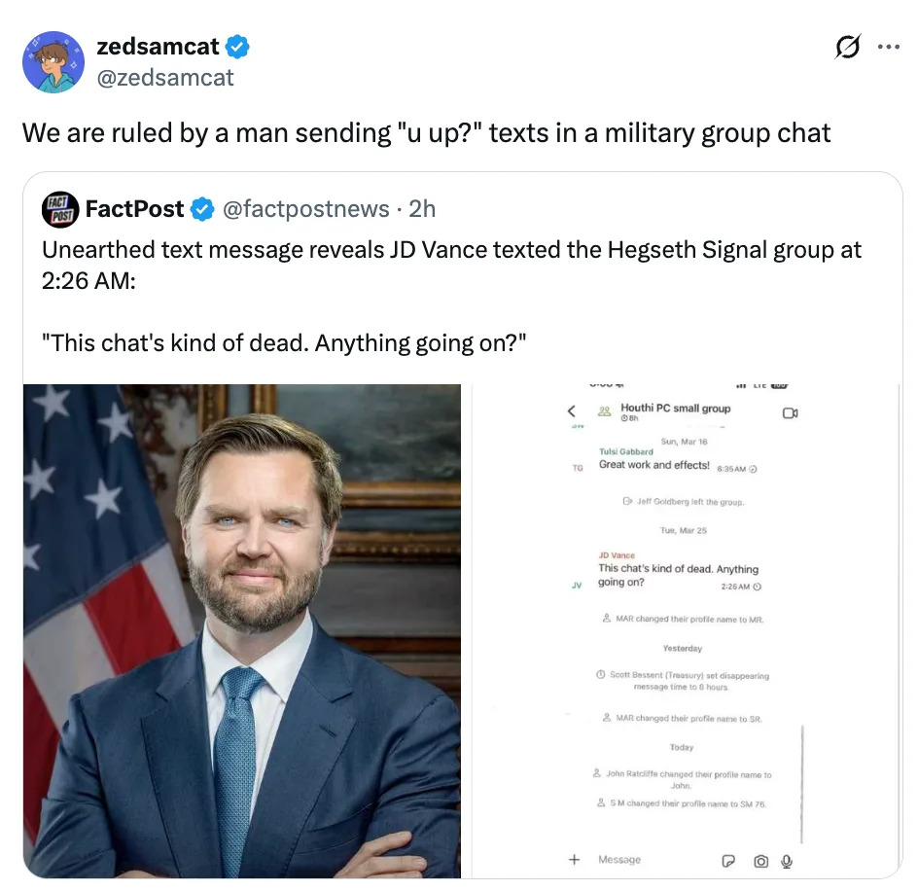The height and width of the screenshot is (891, 918).
Task: Tap the microphone voice message icon
Action: click(787, 861)
